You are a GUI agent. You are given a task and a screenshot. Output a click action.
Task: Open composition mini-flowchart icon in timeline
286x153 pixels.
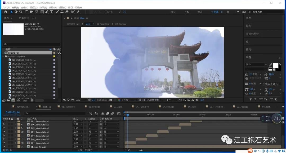[90, 114]
